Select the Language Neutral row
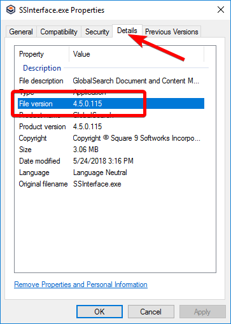 click(111, 173)
